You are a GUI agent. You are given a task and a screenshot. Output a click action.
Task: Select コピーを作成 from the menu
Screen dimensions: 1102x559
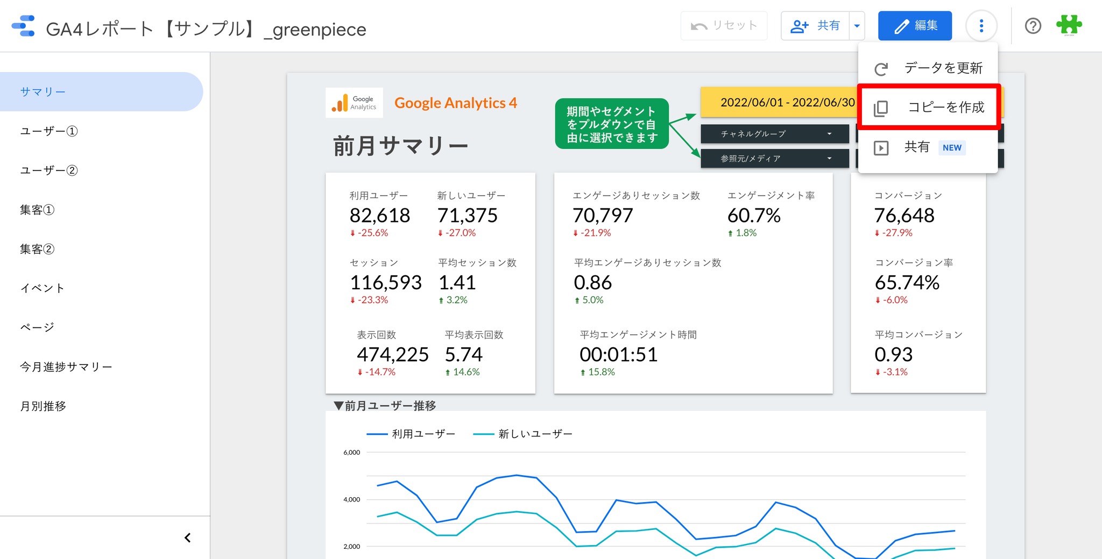pos(929,107)
